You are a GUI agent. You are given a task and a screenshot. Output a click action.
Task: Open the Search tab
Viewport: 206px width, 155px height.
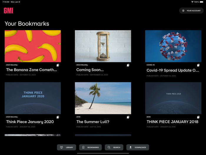click(x=114, y=147)
